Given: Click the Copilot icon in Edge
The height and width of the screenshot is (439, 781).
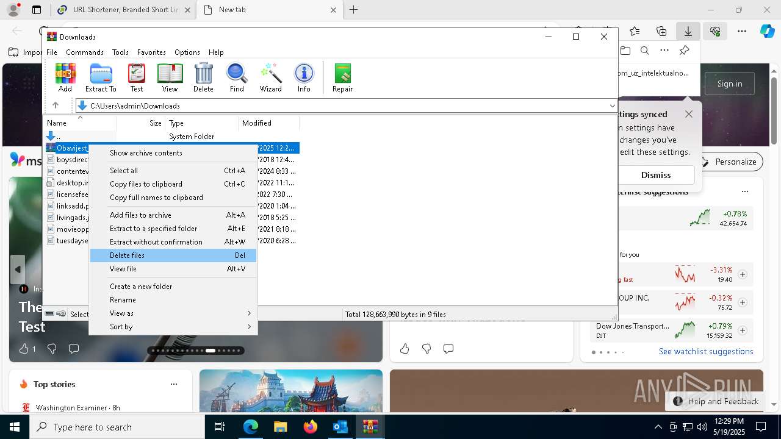Looking at the screenshot, I should click(x=767, y=31).
